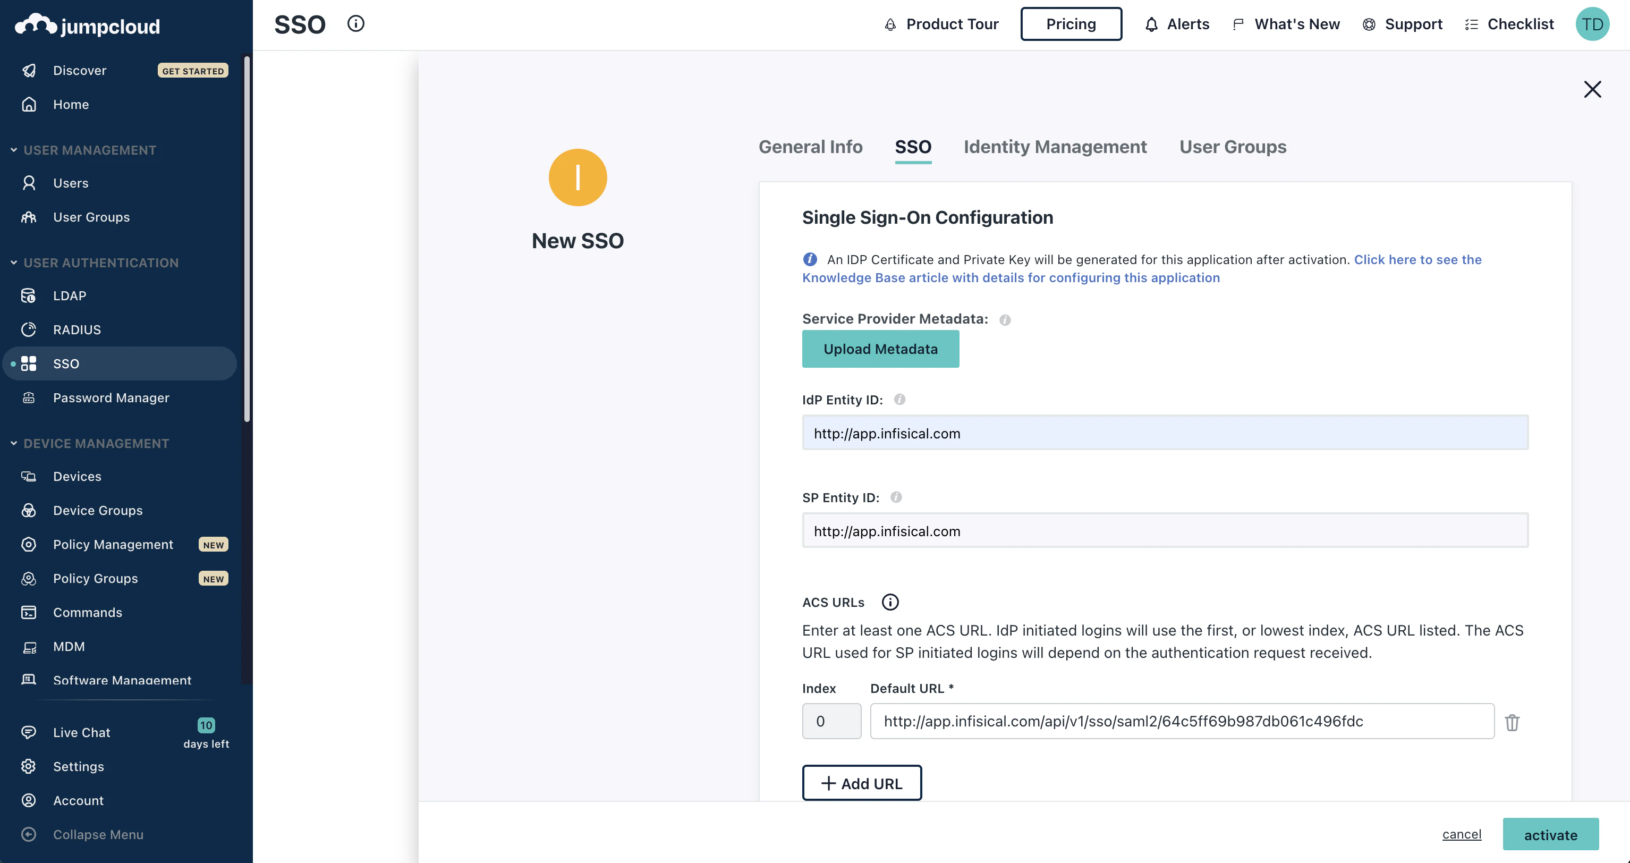Click the Users person icon

[29, 183]
